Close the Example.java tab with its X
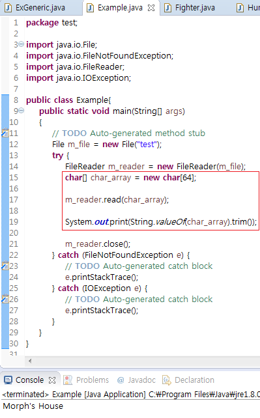 pos(151,8)
